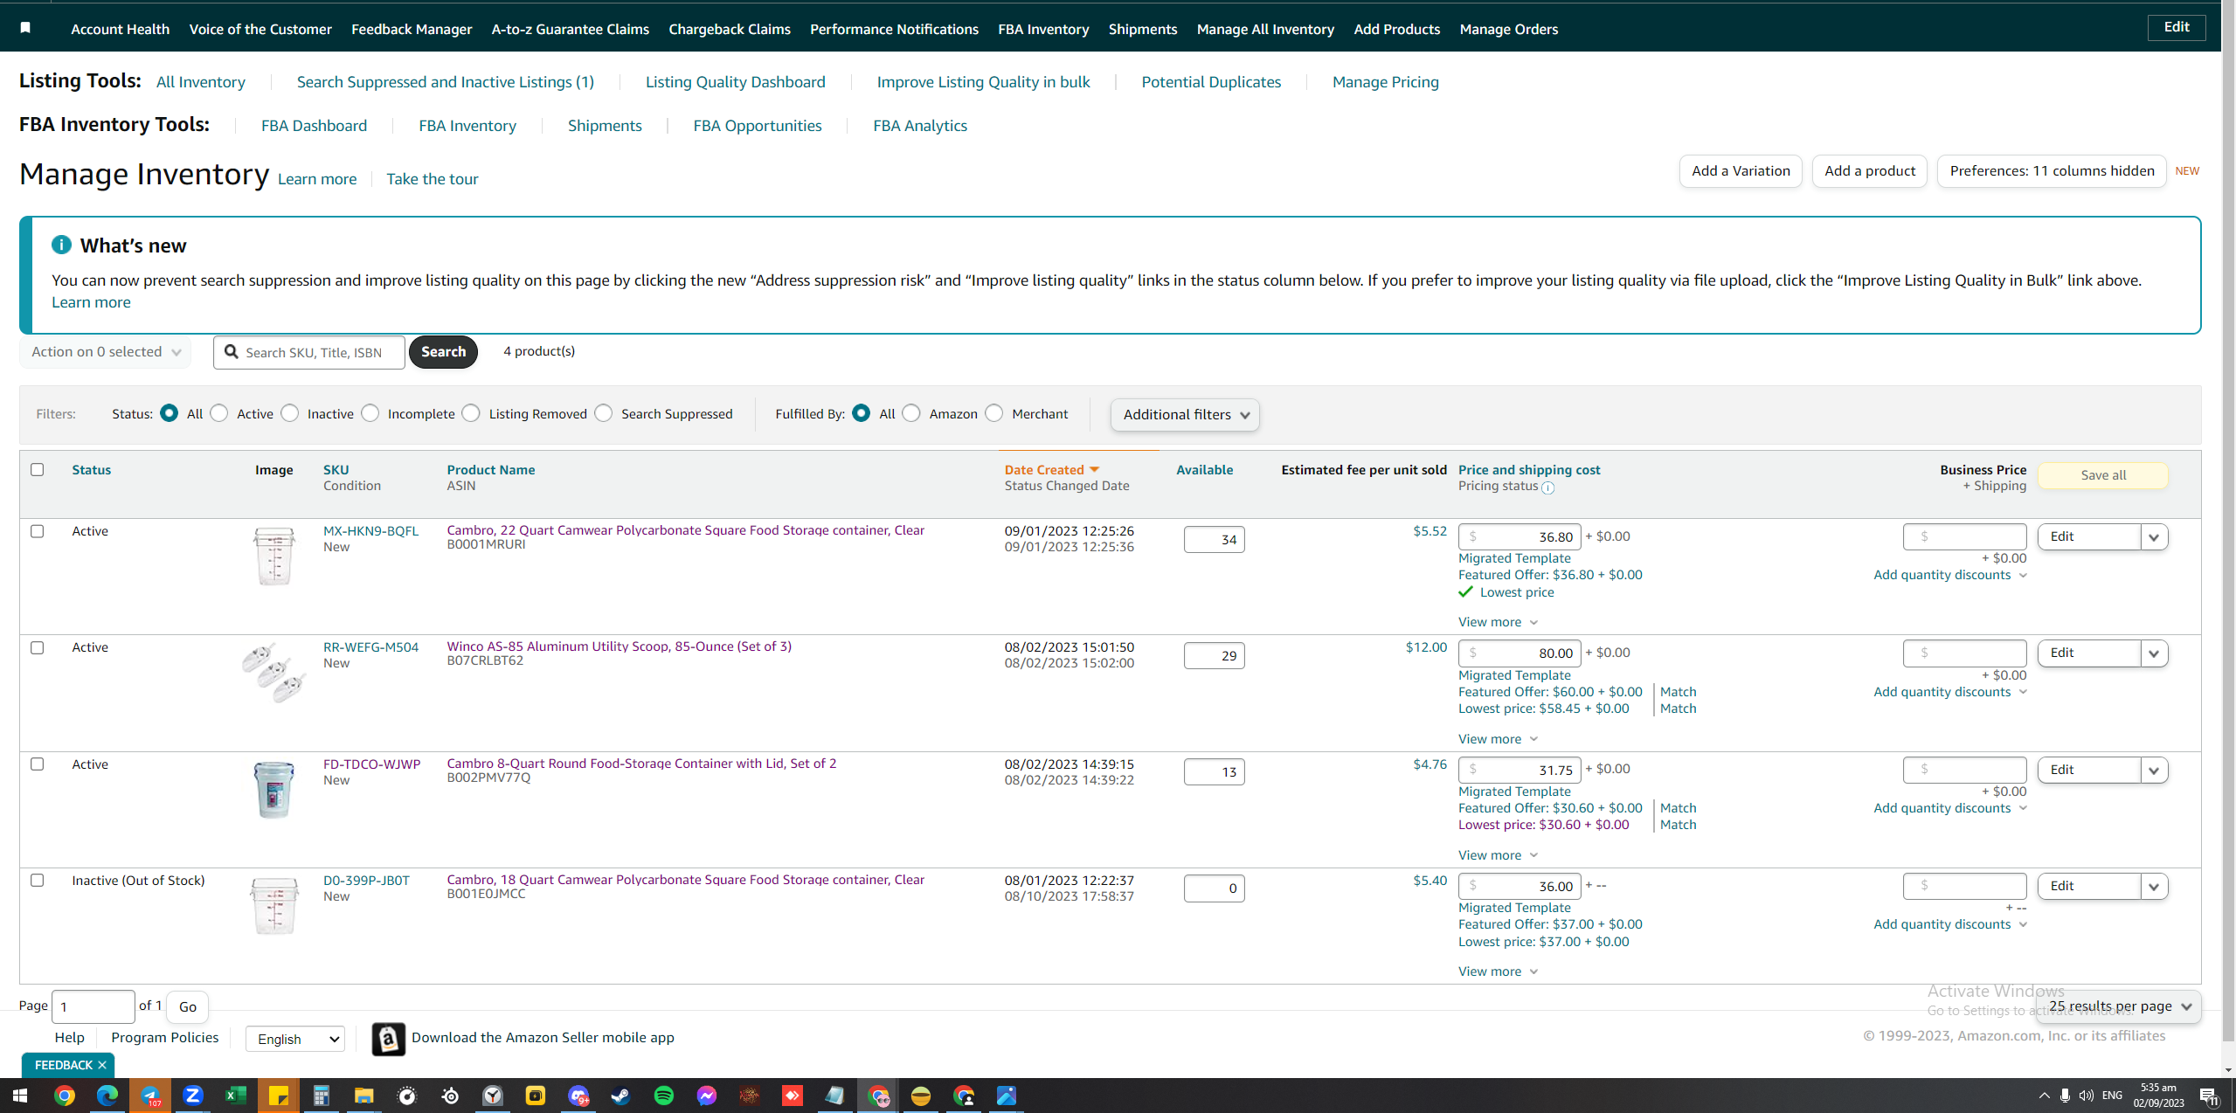The image size is (2236, 1113).
Task: Open Voice of the Customer menu item
Action: [260, 29]
